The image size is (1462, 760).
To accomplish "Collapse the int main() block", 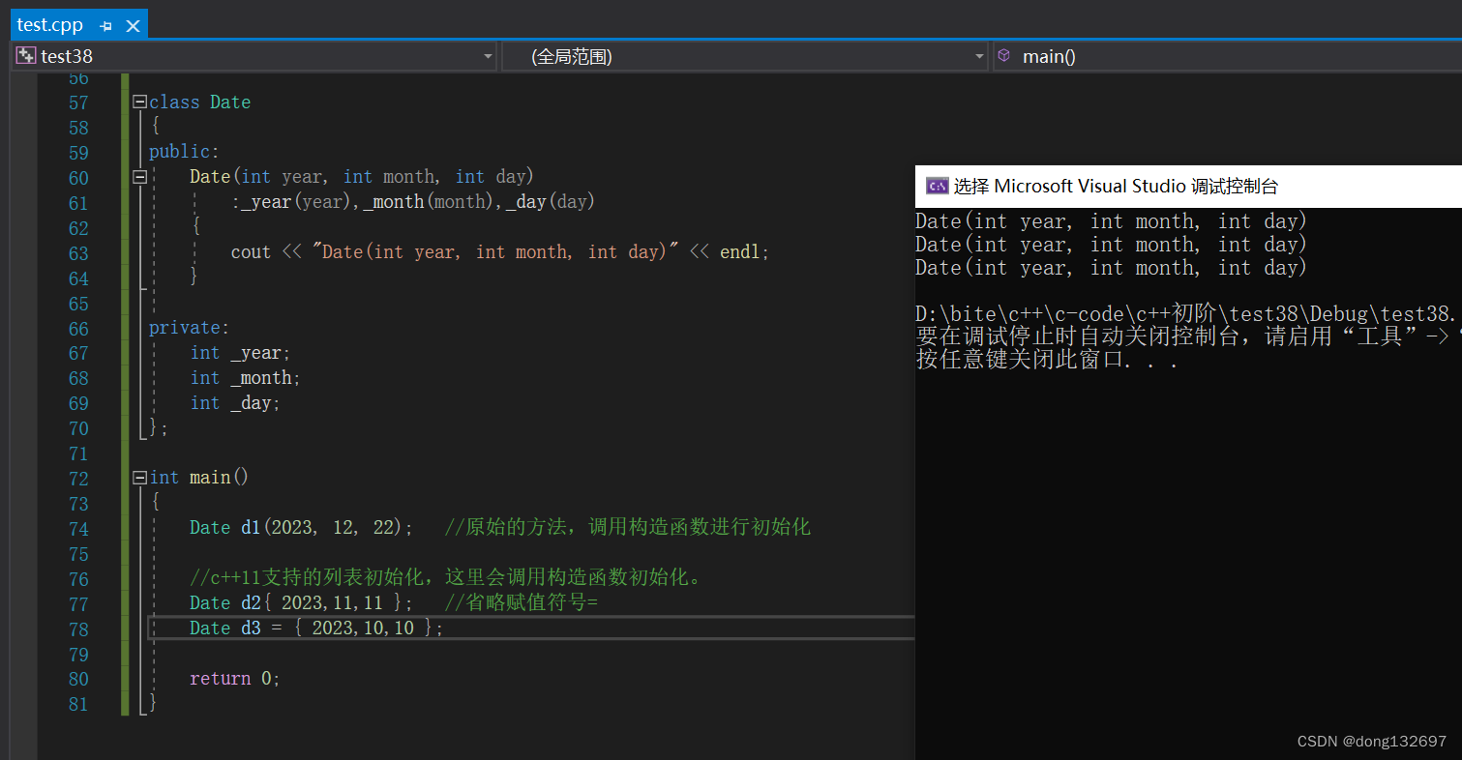I will (x=139, y=478).
